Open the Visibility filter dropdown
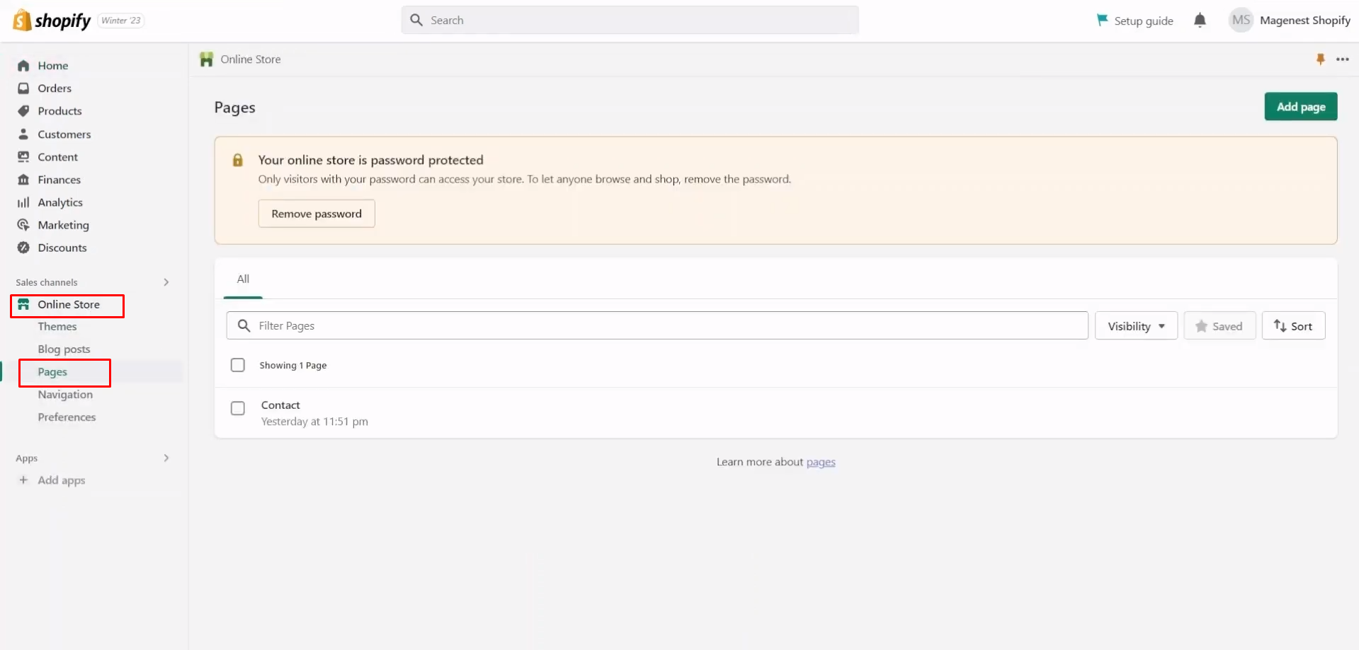The image size is (1359, 650). point(1136,326)
